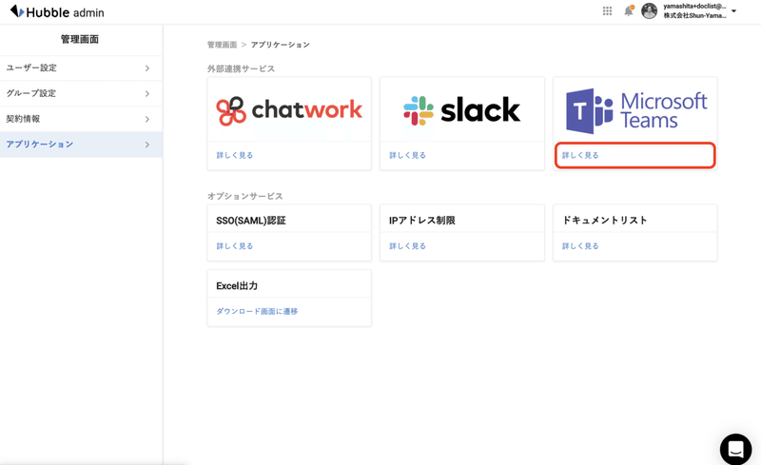
Task: Expand the account dropdown arrow
Action: [x=733, y=10]
